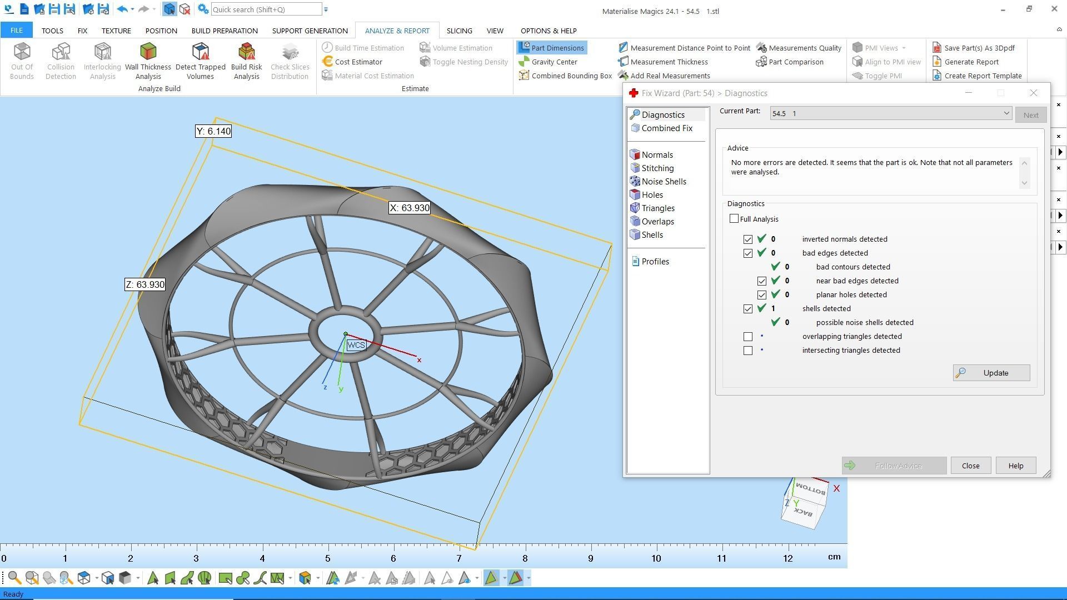The height and width of the screenshot is (600, 1067).
Task: Open Part Comparison tool
Action: tap(795, 62)
